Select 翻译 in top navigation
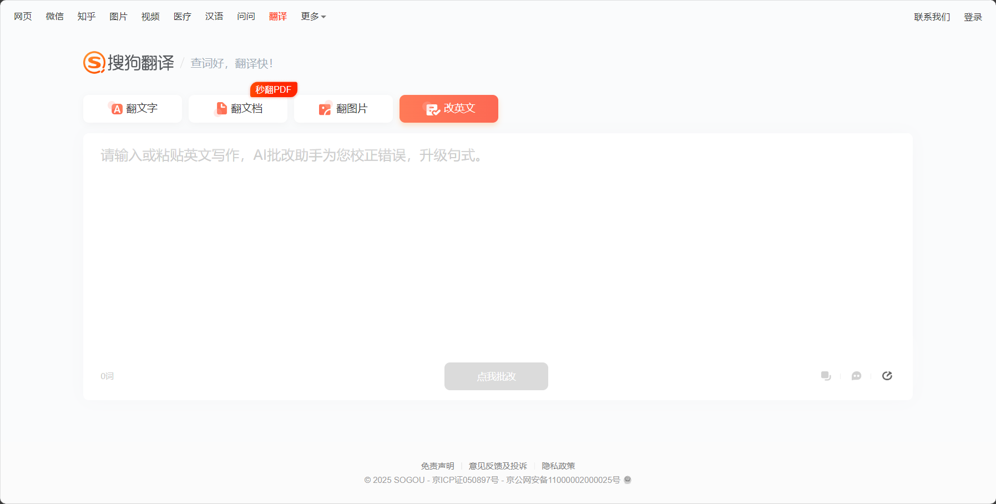Screen dimensions: 996x504 pos(278,17)
